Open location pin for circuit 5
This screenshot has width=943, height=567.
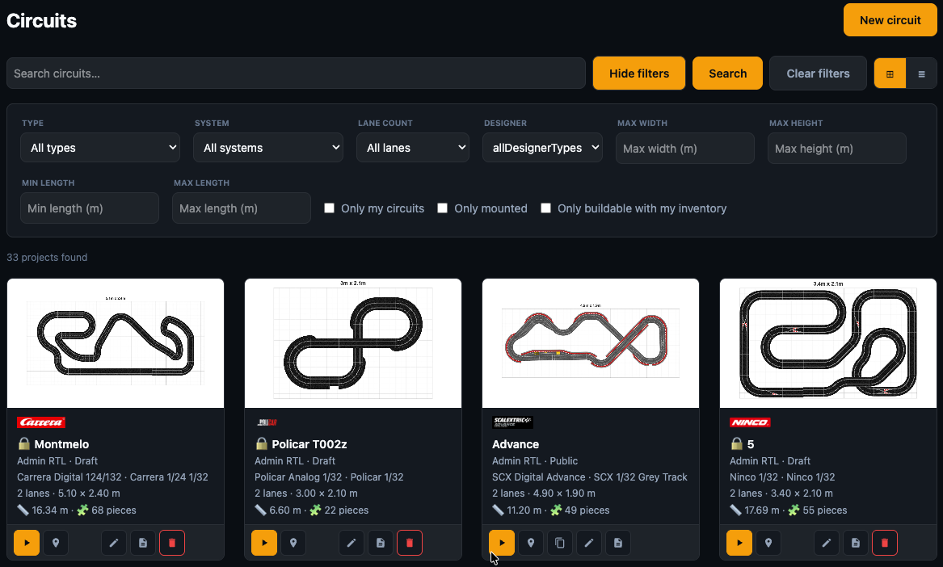pos(768,543)
